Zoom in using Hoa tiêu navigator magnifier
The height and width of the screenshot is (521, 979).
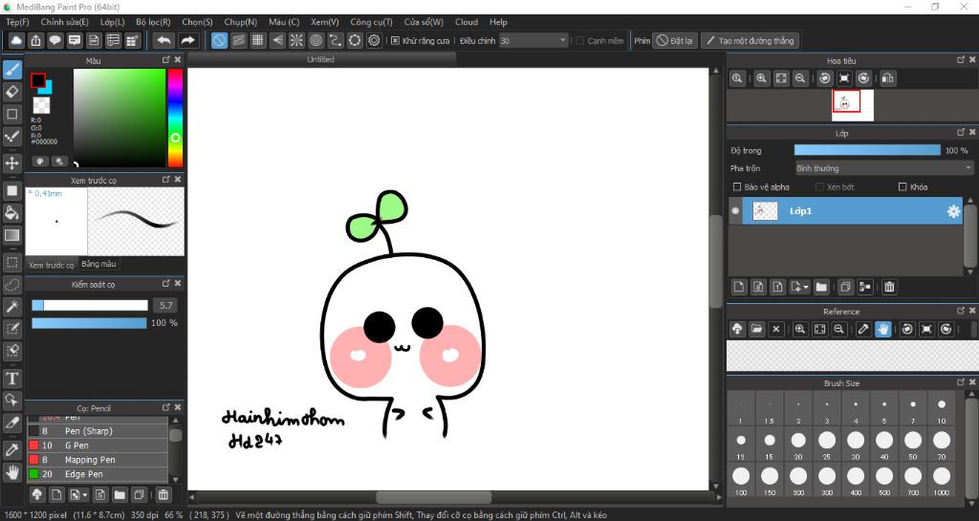(x=761, y=78)
